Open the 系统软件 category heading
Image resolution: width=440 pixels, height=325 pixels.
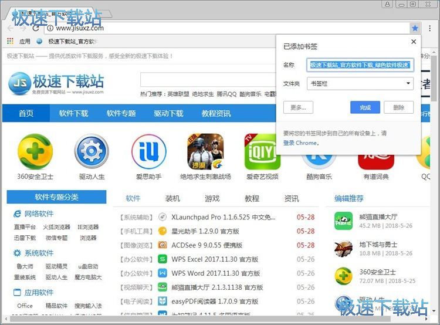pyautogui.click(x=39, y=253)
